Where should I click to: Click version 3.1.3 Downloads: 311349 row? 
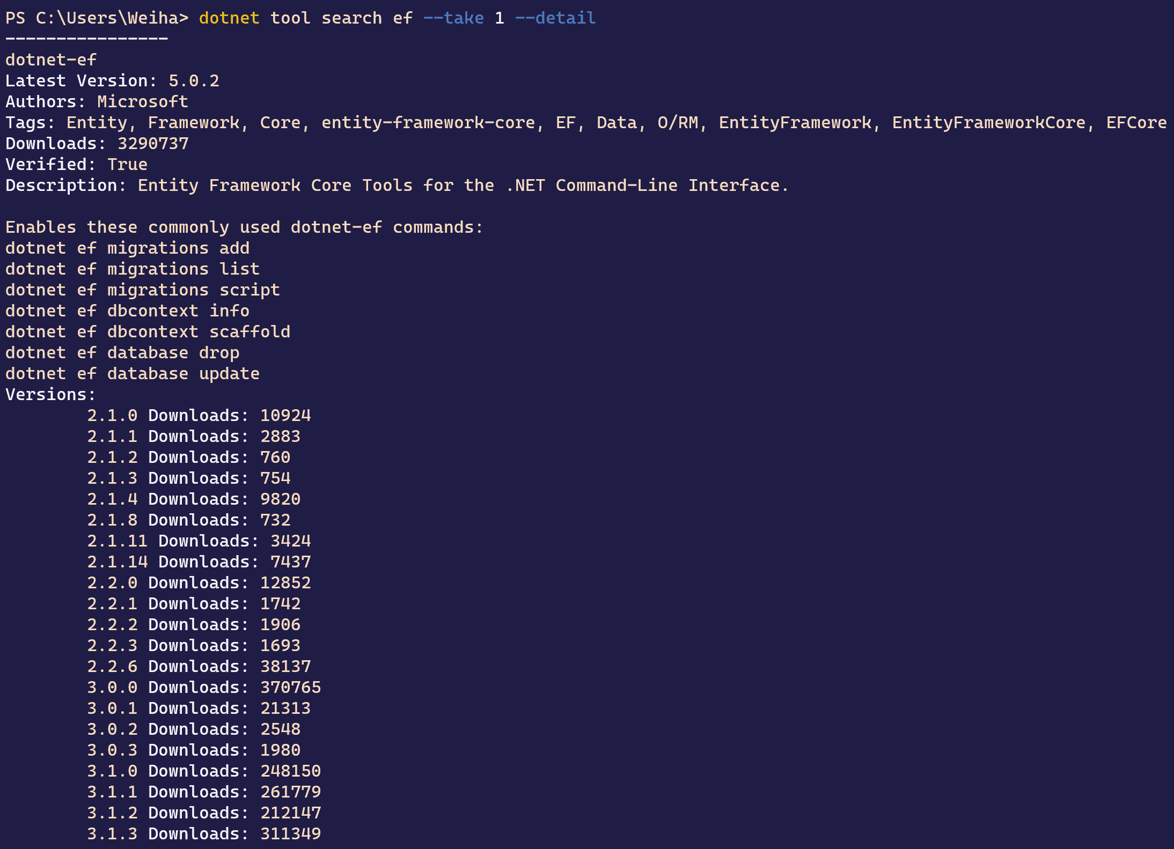coord(204,833)
